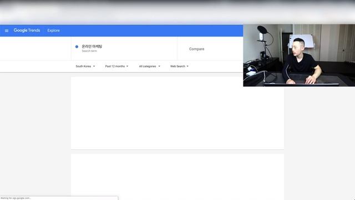
Task: Open the Explore page link
Action: [x=53, y=31]
